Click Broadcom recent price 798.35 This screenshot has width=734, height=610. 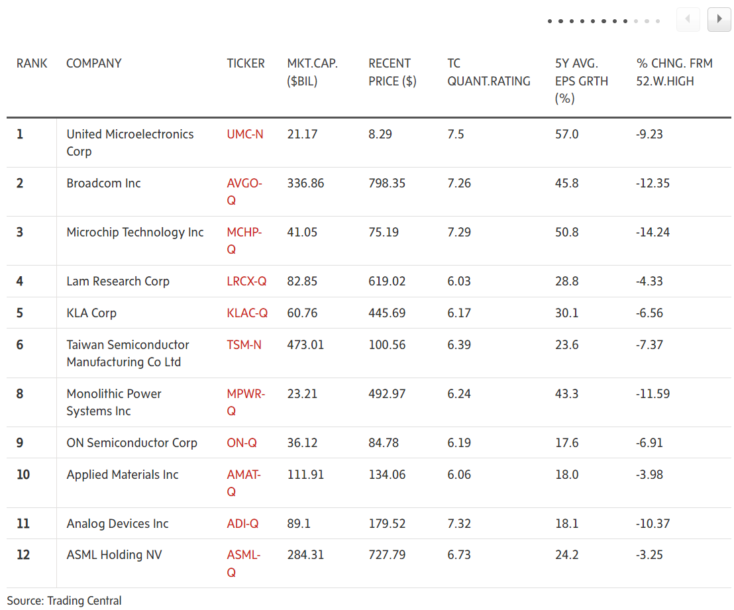point(387,183)
